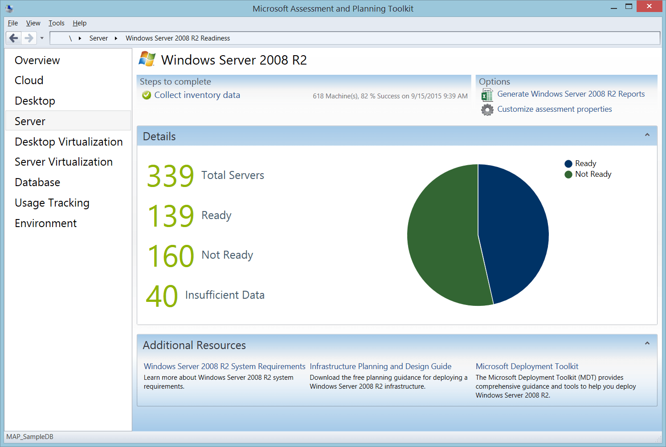Viewport: 666px width, 447px height.
Task: Click the forward navigation arrow
Action: pos(29,38)
